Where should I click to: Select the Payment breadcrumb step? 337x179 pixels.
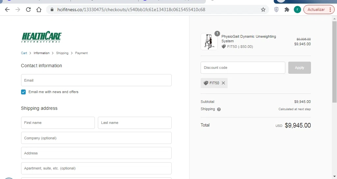pyautogui.click(x=81, y=53)
